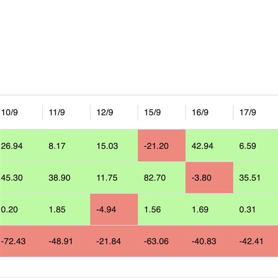Click the -63.06 value cell

pos(161,241)
